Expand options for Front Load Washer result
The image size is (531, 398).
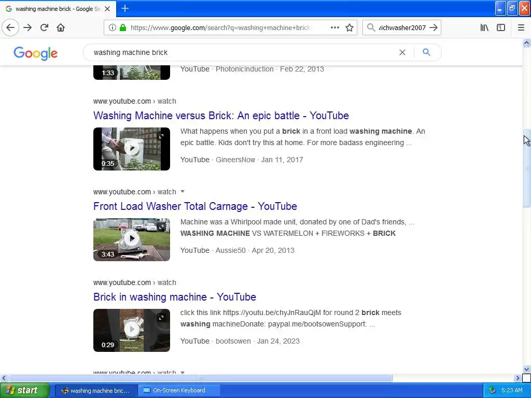[x=183, y=192]
